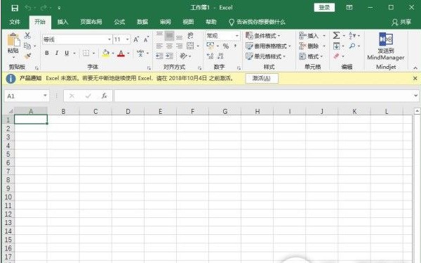This screenshot has height=263, width=421.
Task: Click the percent style icon
Action: coord(226,46)
